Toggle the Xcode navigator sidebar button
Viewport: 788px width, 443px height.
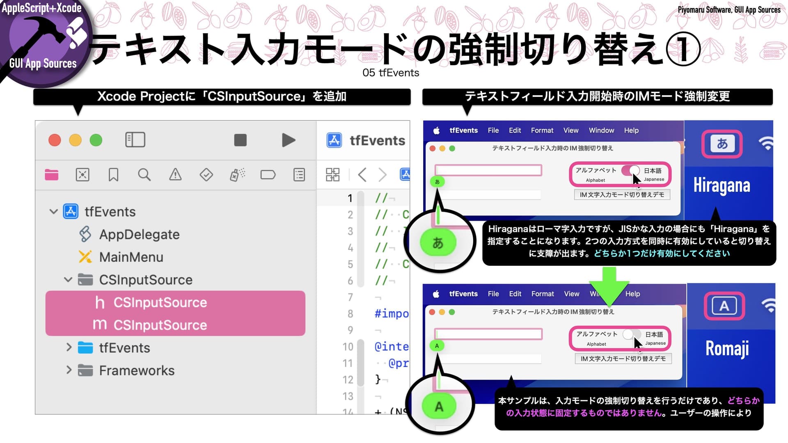135,140
